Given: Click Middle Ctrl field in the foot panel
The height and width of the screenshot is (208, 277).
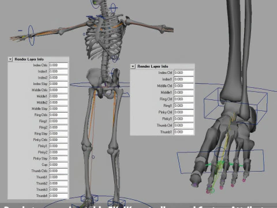Looking at the screenshot, I should coord(184,86).
